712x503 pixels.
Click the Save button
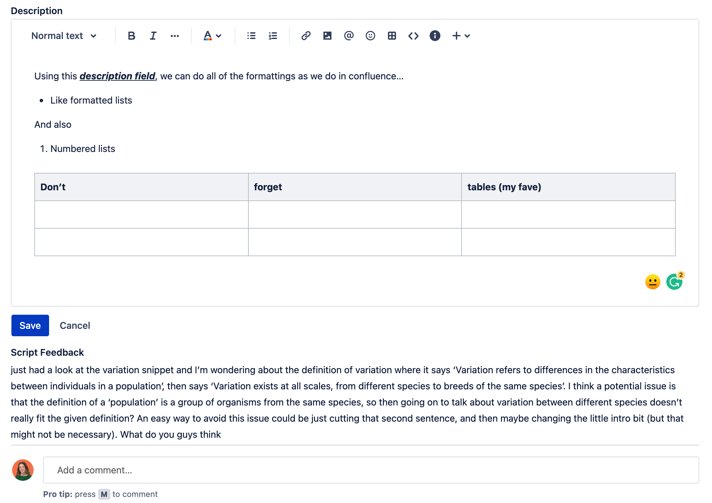pos(30,325)
